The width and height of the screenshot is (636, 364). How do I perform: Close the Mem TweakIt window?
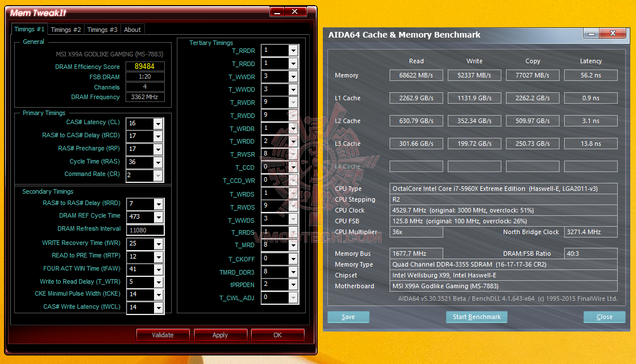[295, 12]
